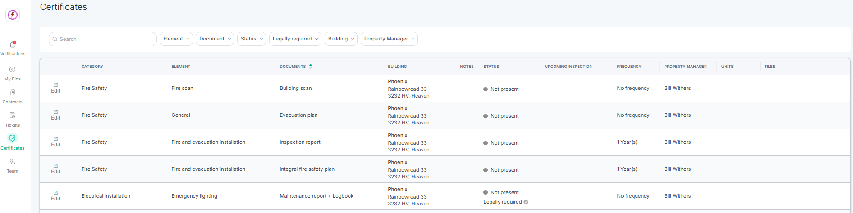Open the Notifications bell icon

(13, 44)
